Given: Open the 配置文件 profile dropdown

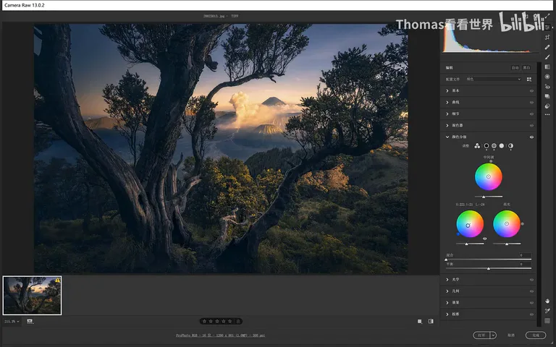Looking at the screenshot, I should pyautogui.click(x=493, y=80).
